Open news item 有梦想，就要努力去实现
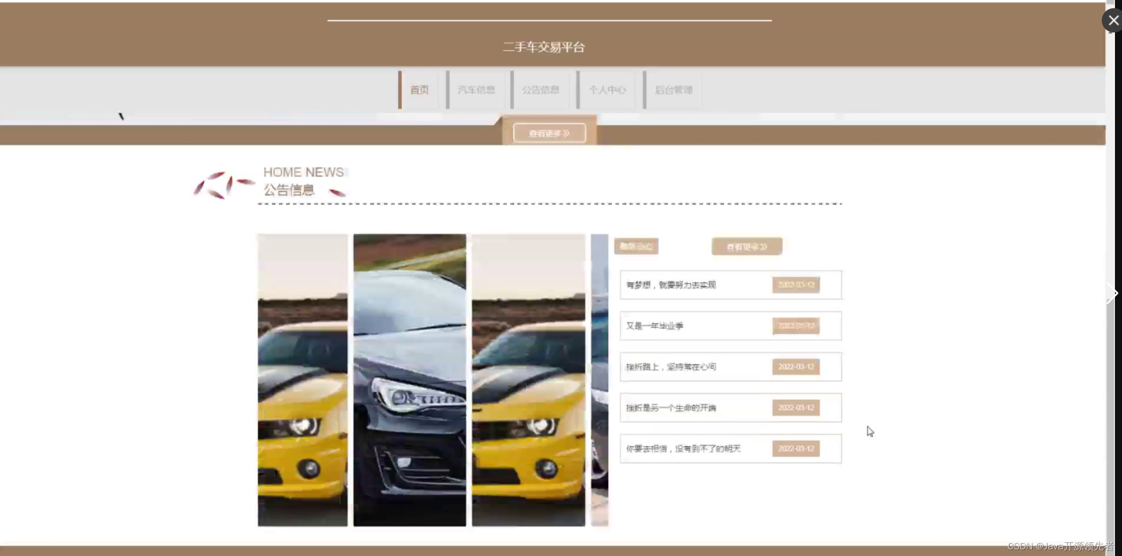The width and height of the screenshot is (1122, 556). 671,285
